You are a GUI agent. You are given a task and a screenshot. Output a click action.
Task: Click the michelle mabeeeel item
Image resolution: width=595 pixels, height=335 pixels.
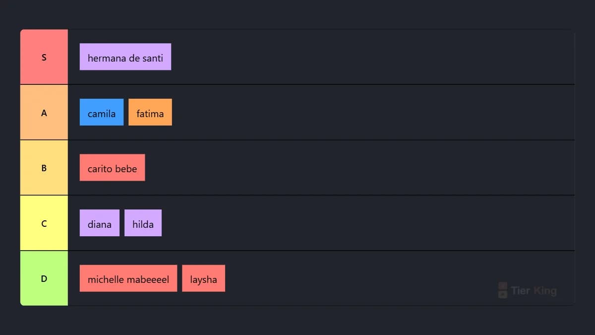pyautogui.click(x=128, y=278)
